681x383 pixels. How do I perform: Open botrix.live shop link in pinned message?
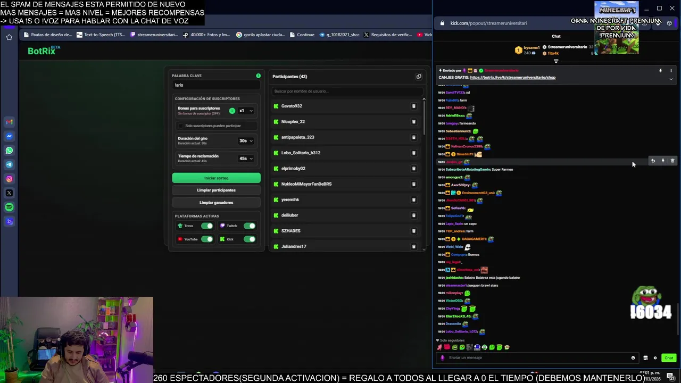513,78
